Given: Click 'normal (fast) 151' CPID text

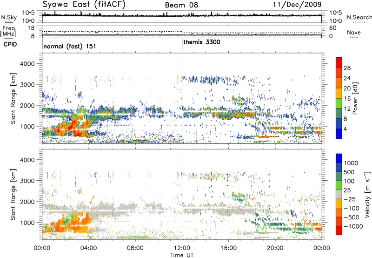Looking at the screenshot, I should pos(70,46).
